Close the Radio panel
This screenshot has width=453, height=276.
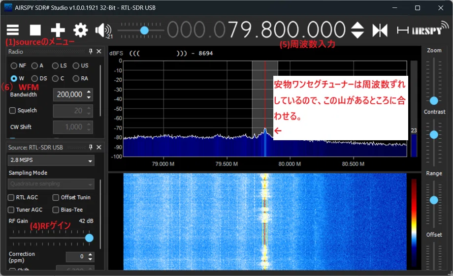tap(99, 51)
